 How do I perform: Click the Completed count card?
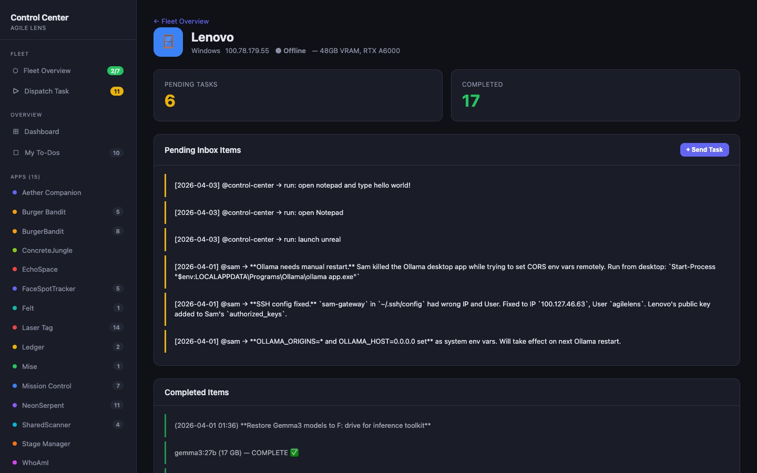click(x=596, y=95)
